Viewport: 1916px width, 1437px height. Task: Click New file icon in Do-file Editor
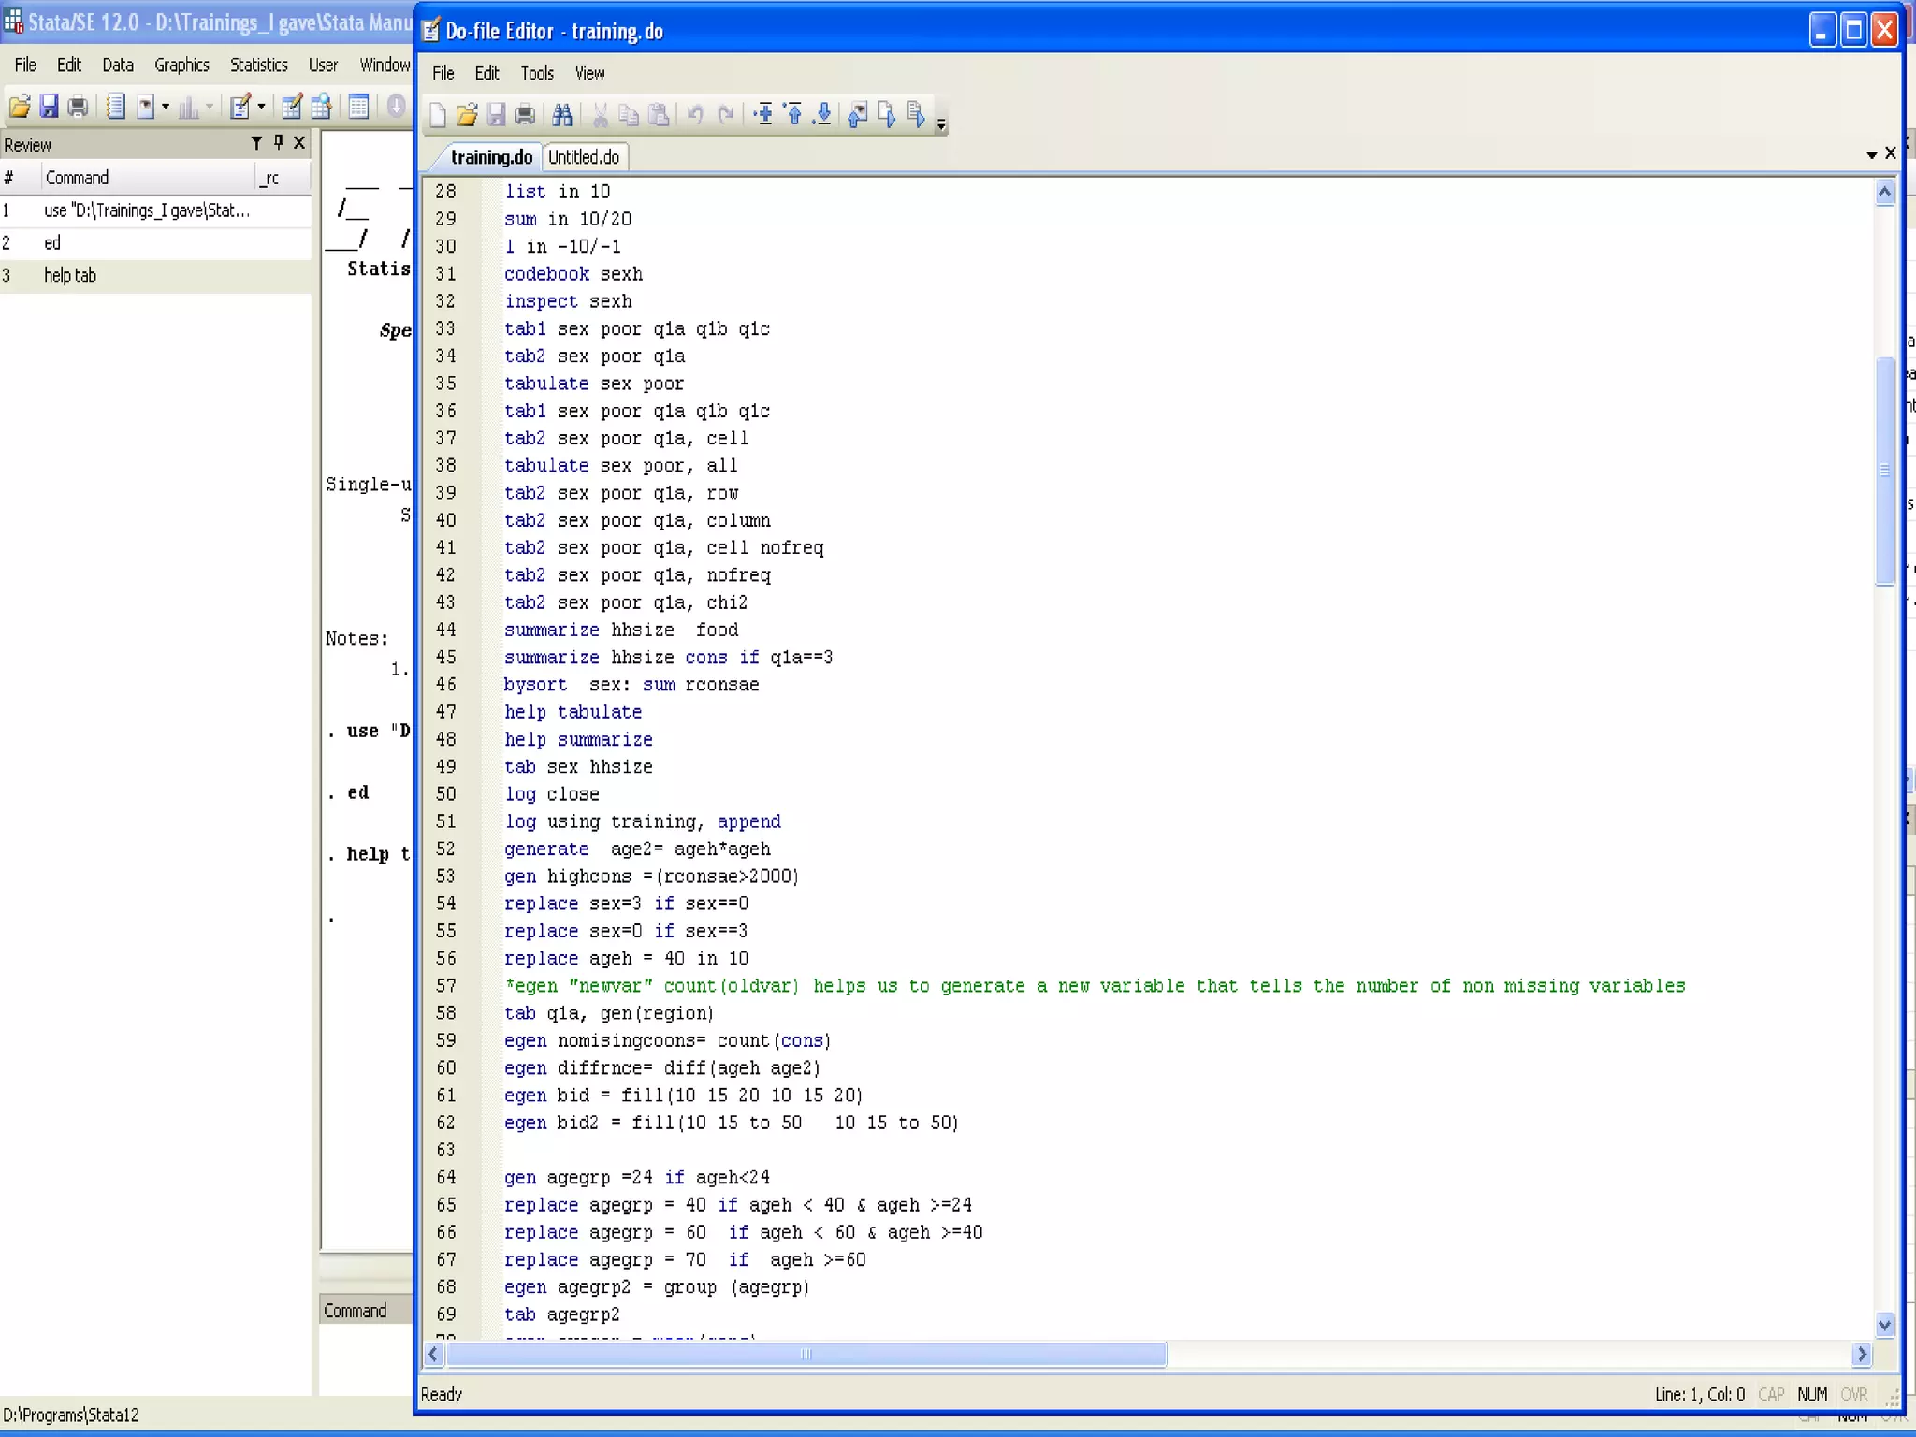point(437,115)
